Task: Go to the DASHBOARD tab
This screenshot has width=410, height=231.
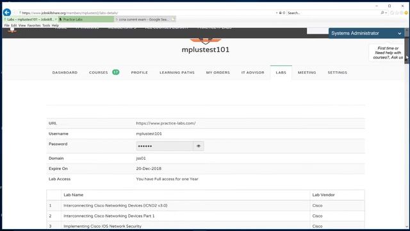Action: tap(65, 73)
